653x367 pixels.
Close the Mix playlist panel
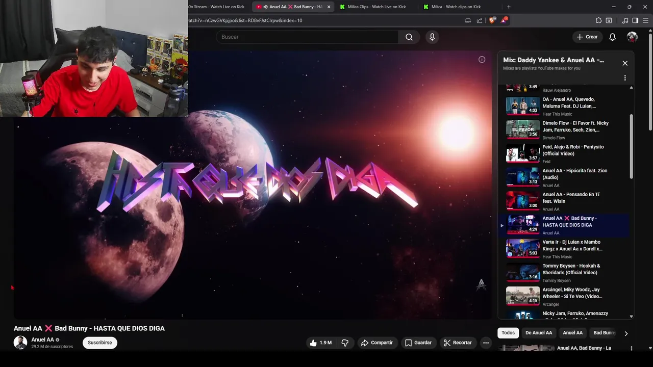(625, 63)
